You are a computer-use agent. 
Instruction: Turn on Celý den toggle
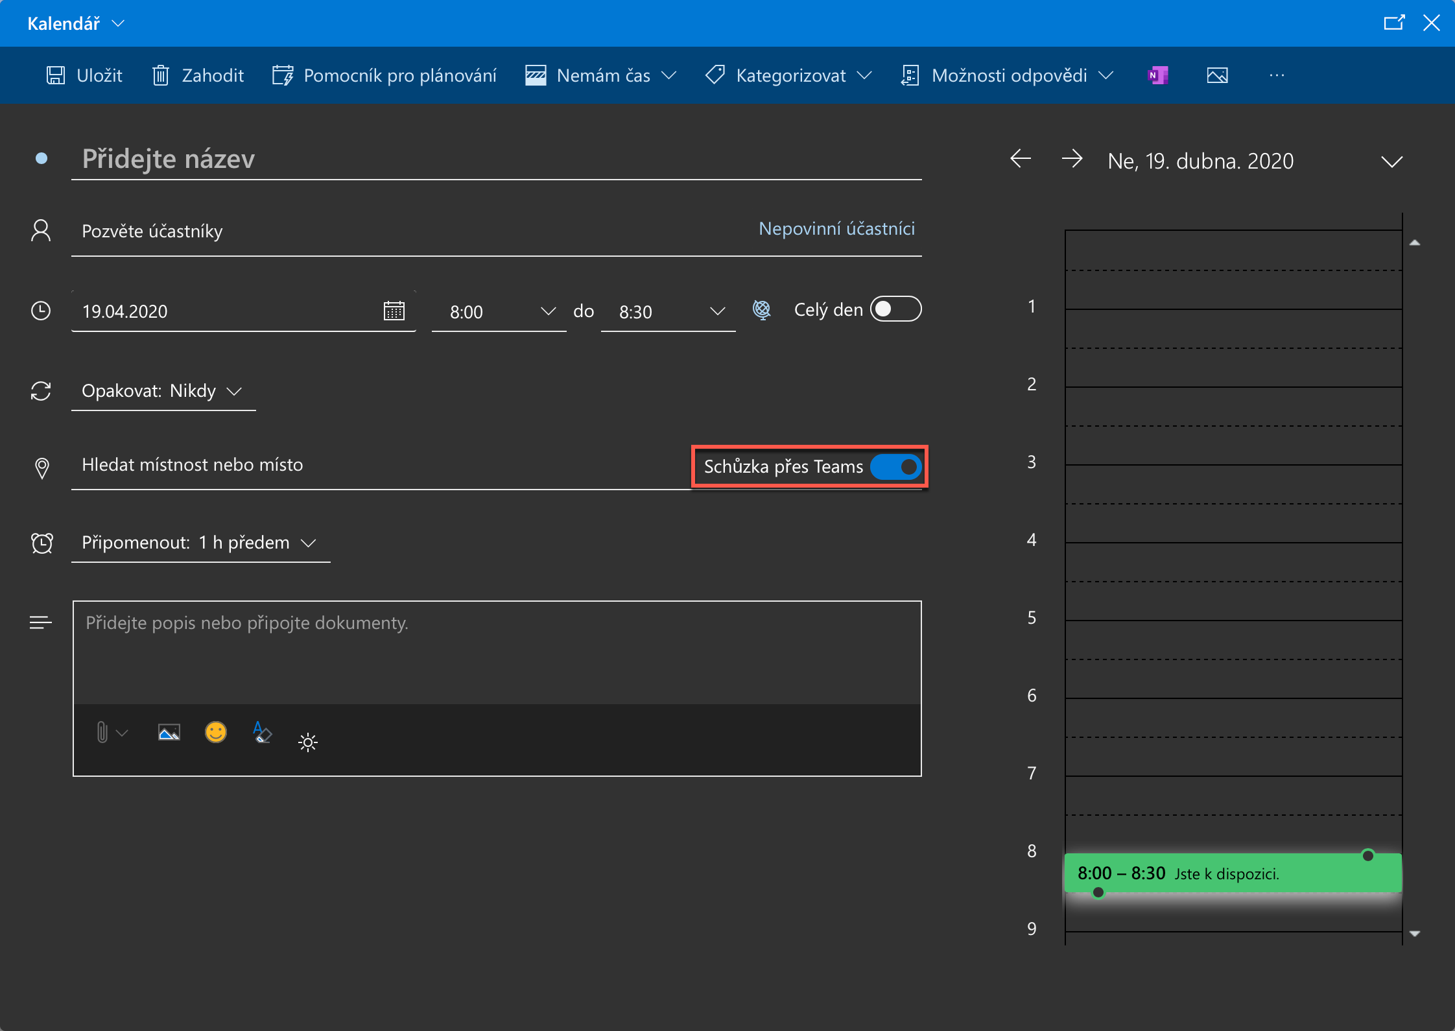pyautogui.click(x=895, y=309)
